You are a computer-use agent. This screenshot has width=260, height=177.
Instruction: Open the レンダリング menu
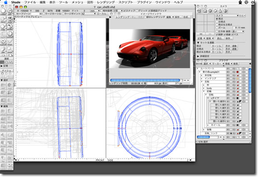pyautogui.click(x=106, y=2)
